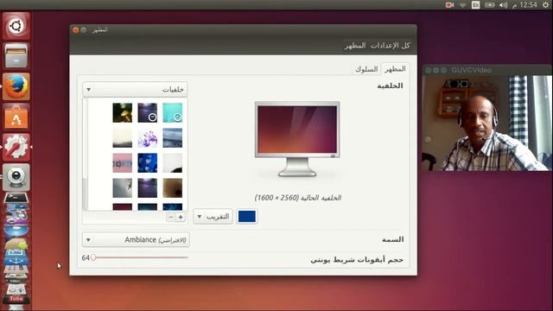
Task: Click the webcam app launcher icon
Action: point(16,177)
